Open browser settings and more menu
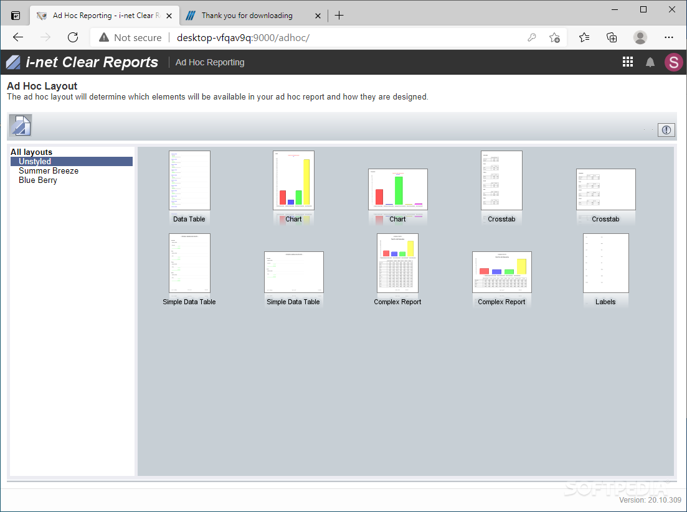This screenshot has width=687, height=512. click(x=668, y=37)
